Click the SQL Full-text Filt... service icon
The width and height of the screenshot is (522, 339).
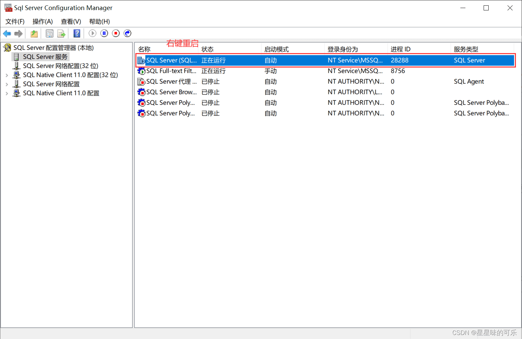pos(141,71)
